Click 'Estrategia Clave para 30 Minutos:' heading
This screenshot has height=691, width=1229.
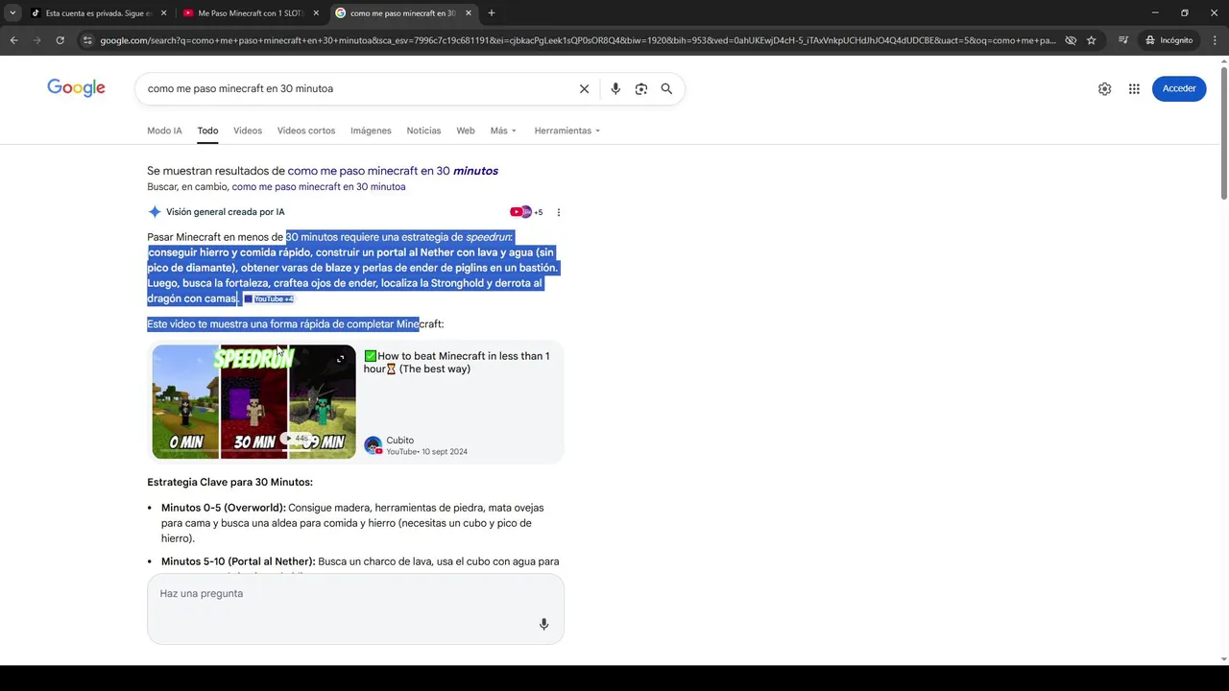(x=229, y=482)
